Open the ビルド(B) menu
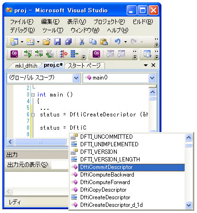 pos(143,22)
